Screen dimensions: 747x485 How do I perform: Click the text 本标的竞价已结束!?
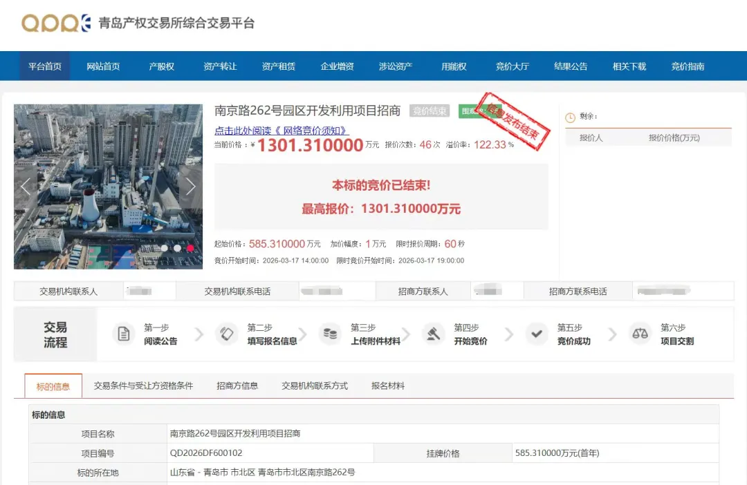coord(381,185)
